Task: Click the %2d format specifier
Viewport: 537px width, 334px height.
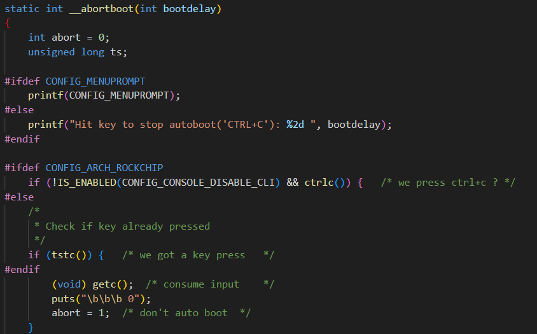Action: tap(295, 124)
